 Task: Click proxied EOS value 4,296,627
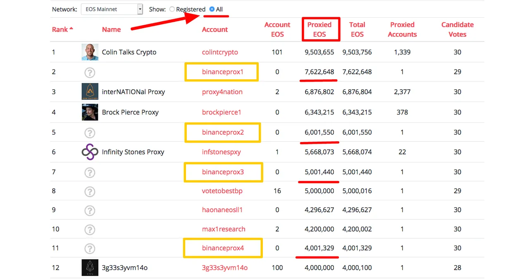tap(319, 210)
